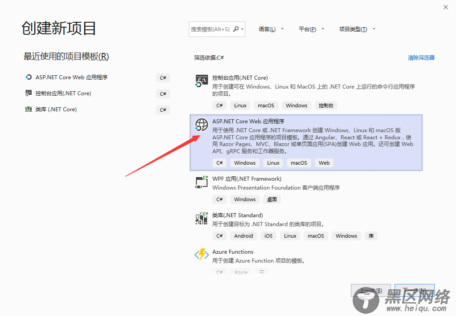Click the Windows tag under 控制台应用 template
Viewport: 456px width, 316px height.
[296, 105]
